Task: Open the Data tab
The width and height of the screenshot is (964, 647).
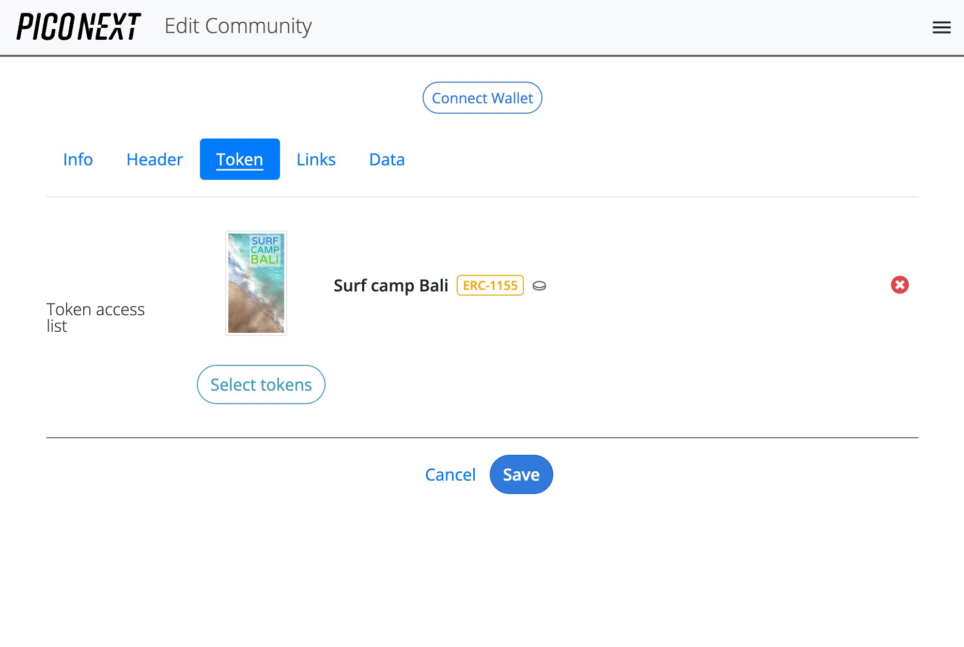Action: click(387, 159)
